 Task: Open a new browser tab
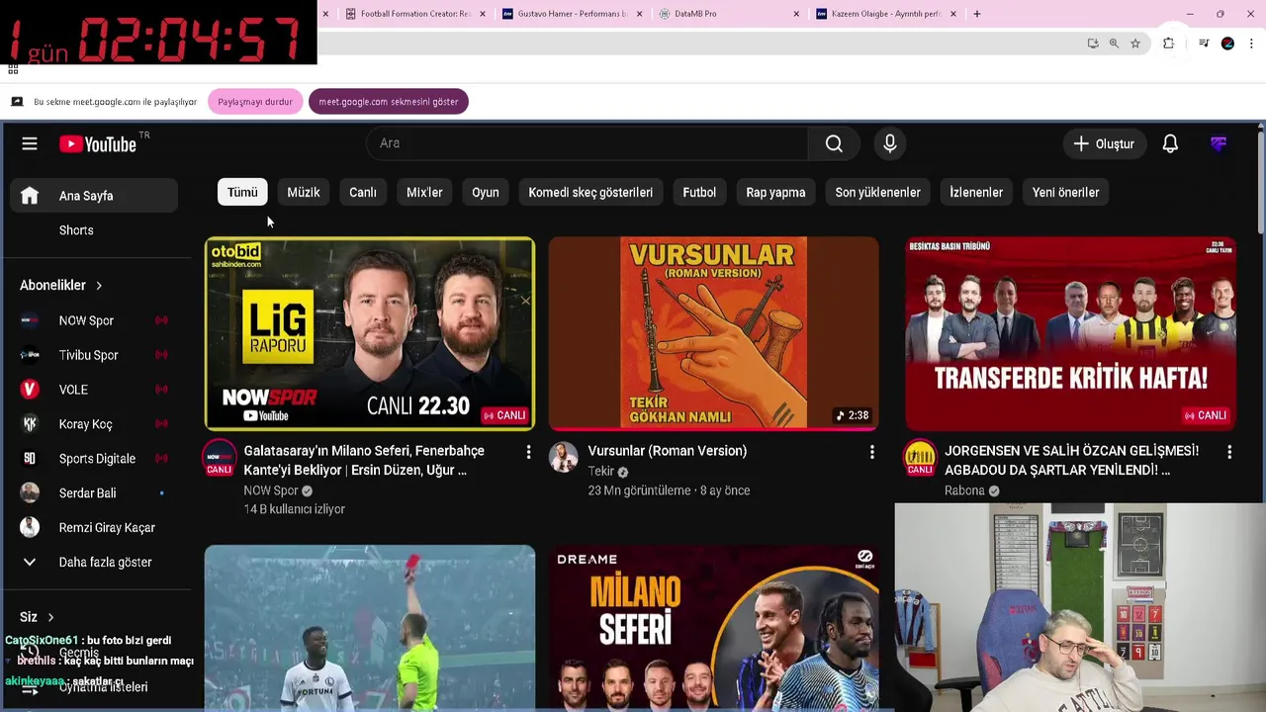click(976, 14)
